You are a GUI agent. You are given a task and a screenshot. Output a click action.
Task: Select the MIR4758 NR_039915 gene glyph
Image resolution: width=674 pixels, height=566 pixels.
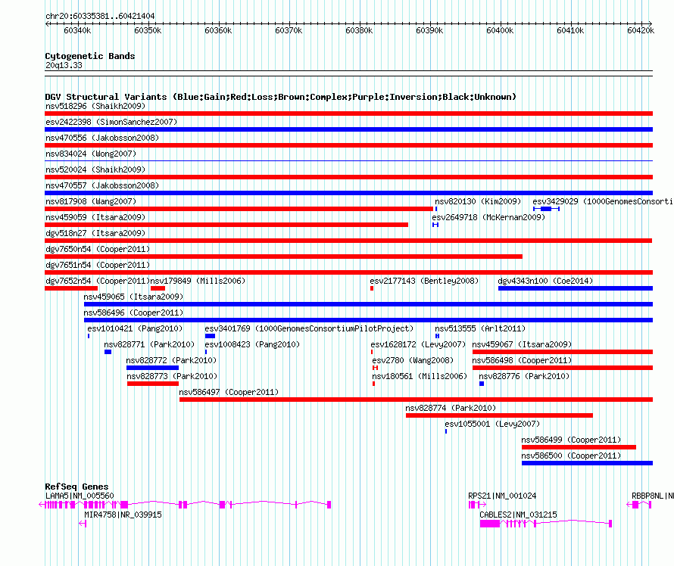tap(83, 524)
